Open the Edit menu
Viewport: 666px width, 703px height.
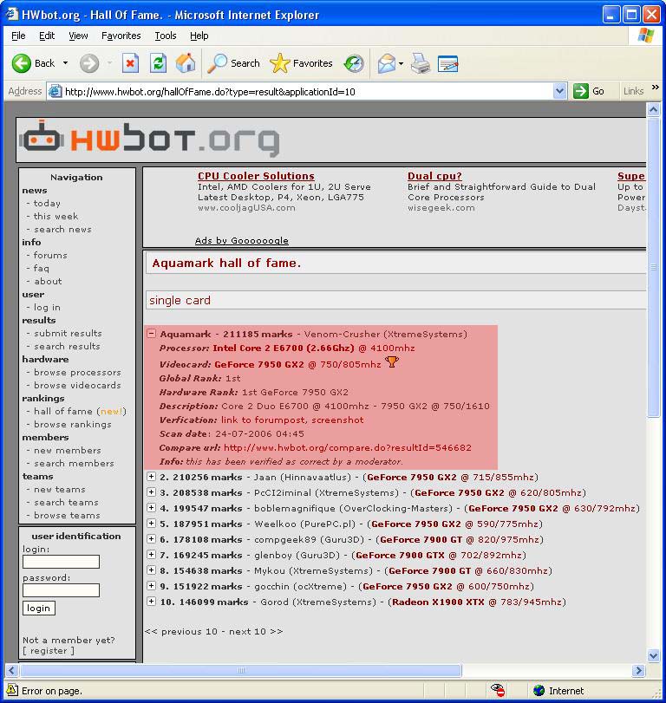(x=47, y=36)
